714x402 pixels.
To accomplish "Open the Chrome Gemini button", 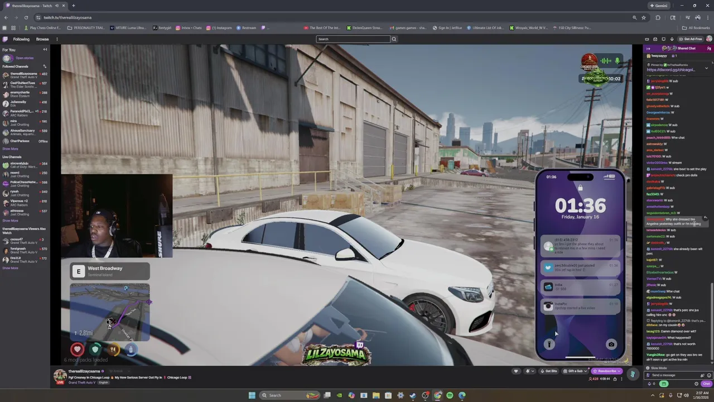I will 659,6.
